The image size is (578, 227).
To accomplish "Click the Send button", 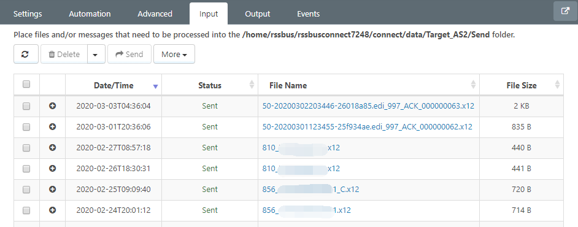I will [129, 54].
